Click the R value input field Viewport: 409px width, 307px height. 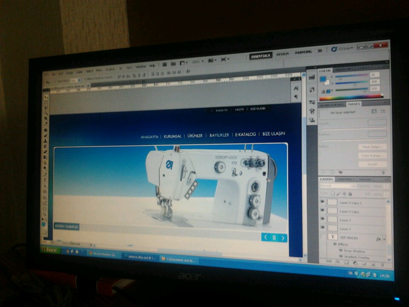point(374,75)
